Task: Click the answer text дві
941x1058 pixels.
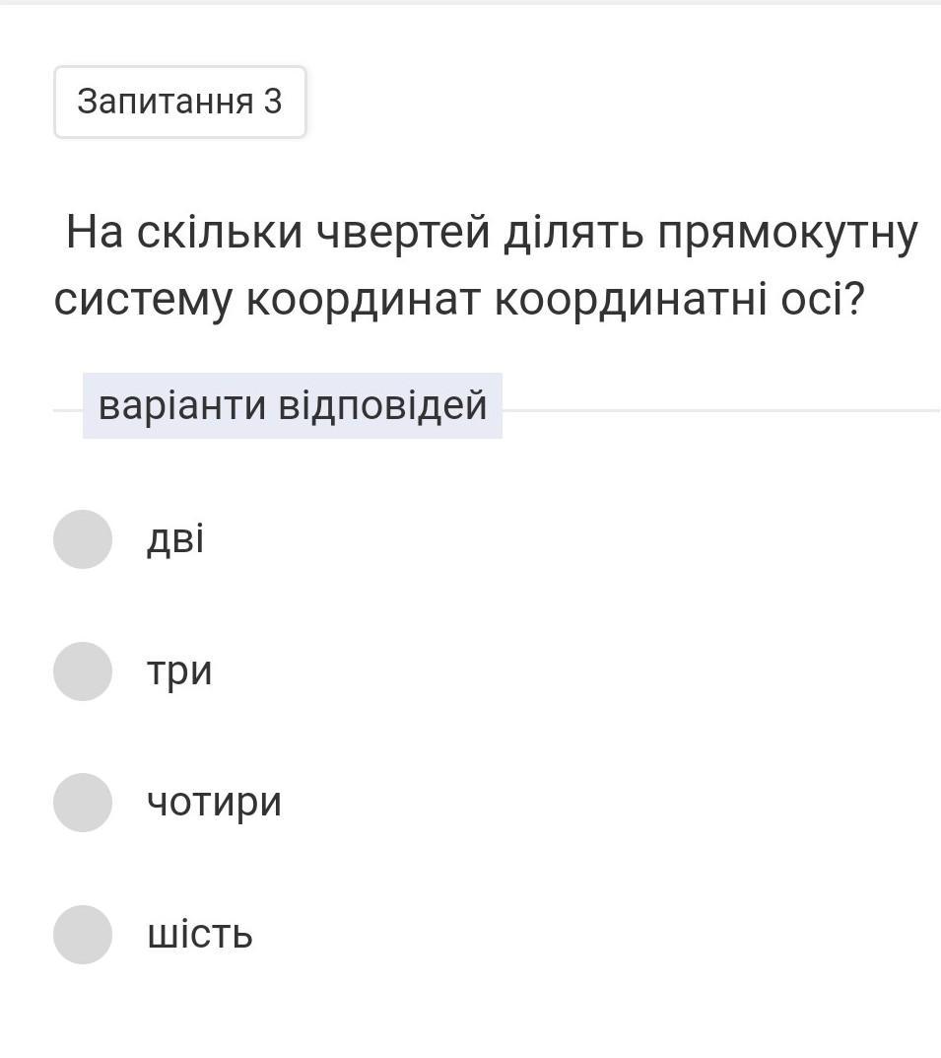Action: [x=175, y=539]
